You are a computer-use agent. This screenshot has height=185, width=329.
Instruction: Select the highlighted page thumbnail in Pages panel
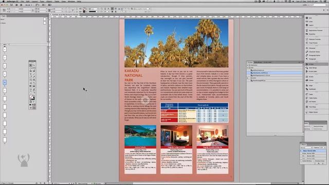5,82
